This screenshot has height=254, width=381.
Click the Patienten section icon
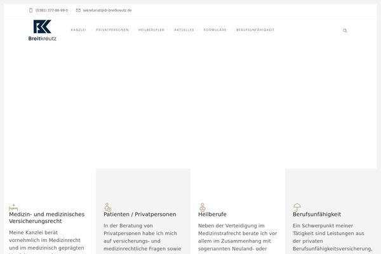tap(107, 206)
